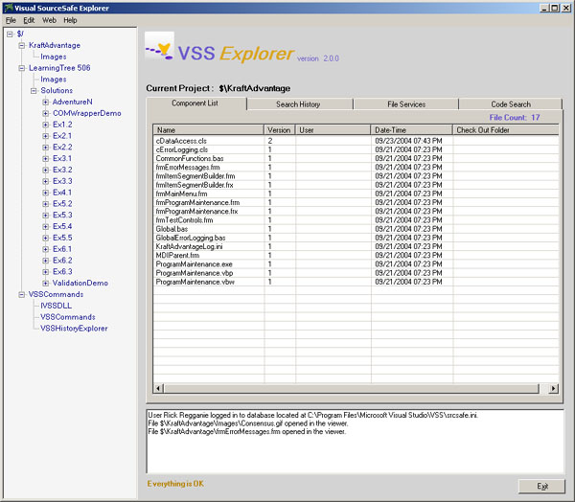Select the Ex4.1 tree item
Screen dimensions: 575x502
(62, 193)
